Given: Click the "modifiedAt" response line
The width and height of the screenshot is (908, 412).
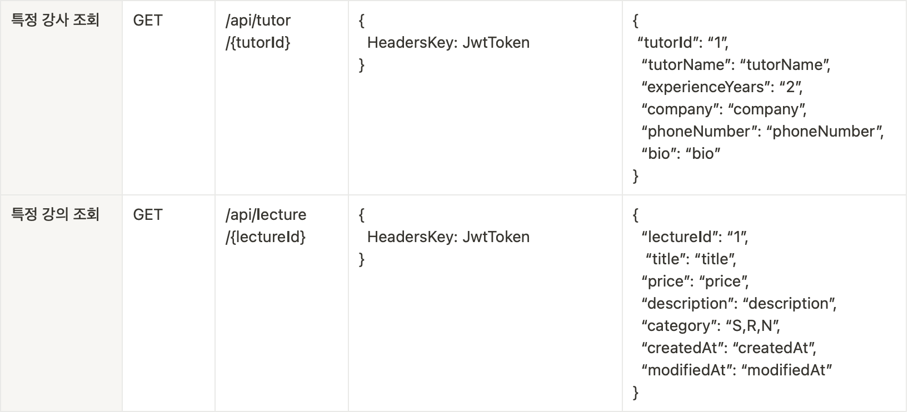Looking at the screenshot, I should tap(736, 370).
